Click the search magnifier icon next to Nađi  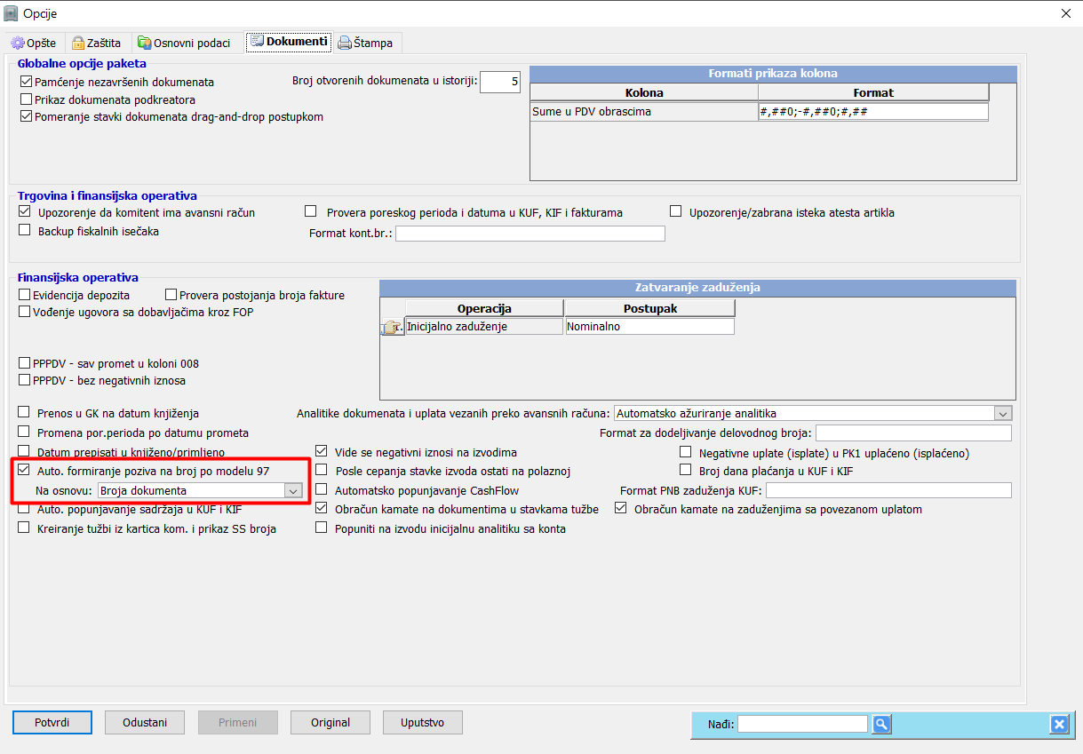point(880,724)
